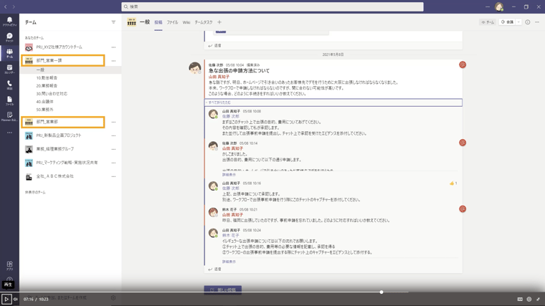Toggle fullscreen in the video player
The width and height of the screenshot is (545, 306).
[x=538, y=299]
